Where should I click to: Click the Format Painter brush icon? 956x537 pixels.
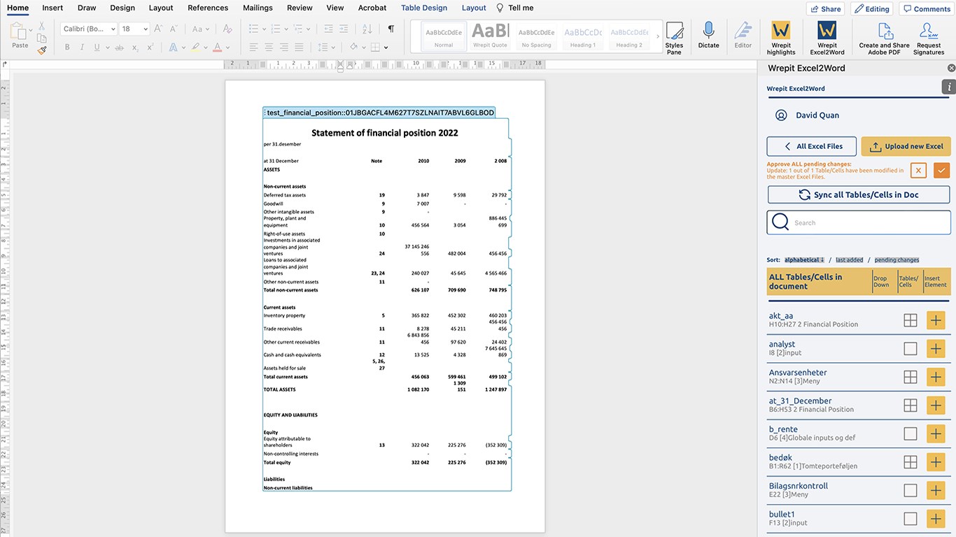click(42, 50)
